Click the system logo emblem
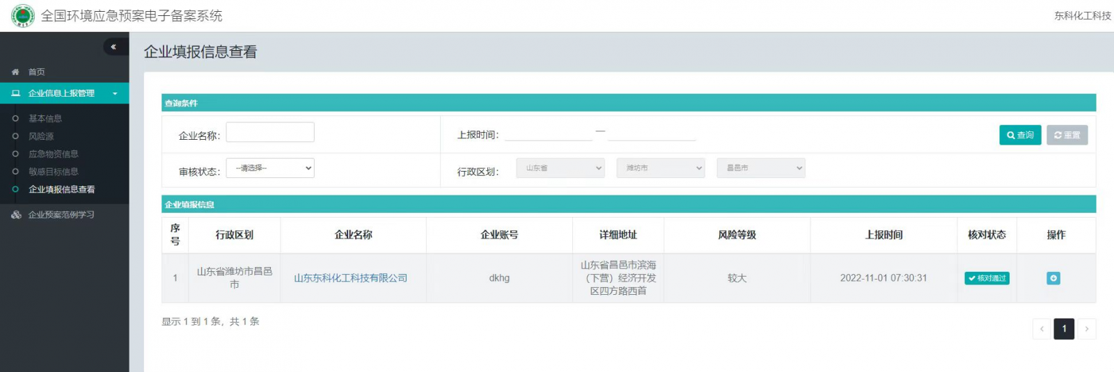The width and height of the screenshot is (1114, 372). [23, 15]
